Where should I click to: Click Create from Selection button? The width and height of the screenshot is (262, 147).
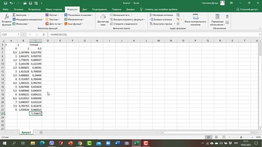[124, 24]
